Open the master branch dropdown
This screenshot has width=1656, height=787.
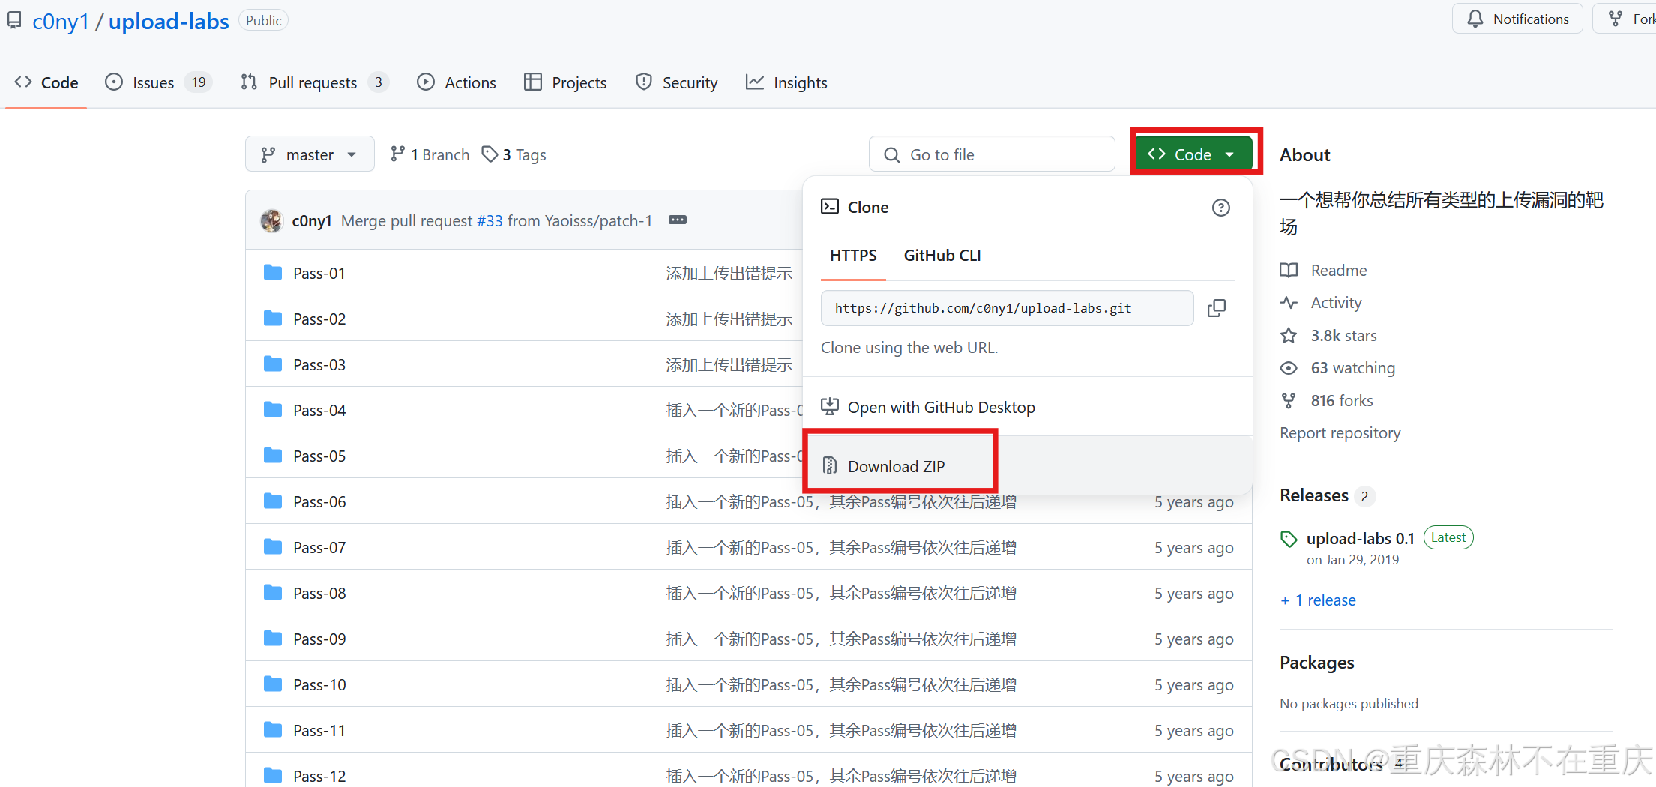[310, 154]
